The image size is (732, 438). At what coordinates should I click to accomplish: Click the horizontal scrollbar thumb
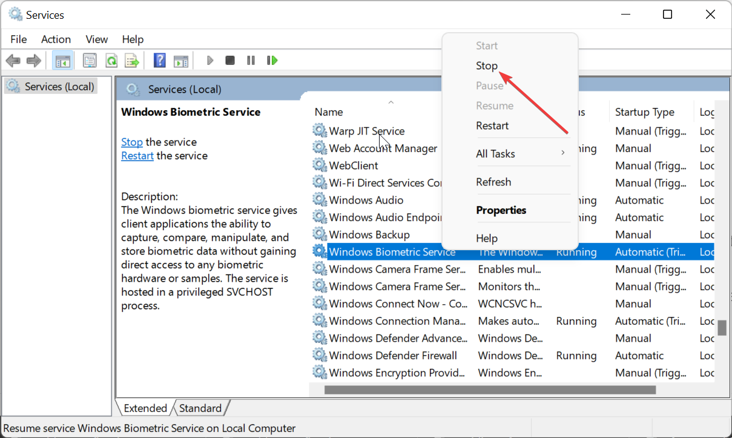pyautogui.click(x=490, y=390)
